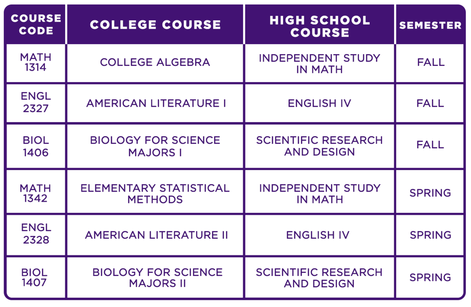This screenshot has height=307, width=471.
Task: Click FALL in the MATH 1314 row
Action: coord(430,62)
